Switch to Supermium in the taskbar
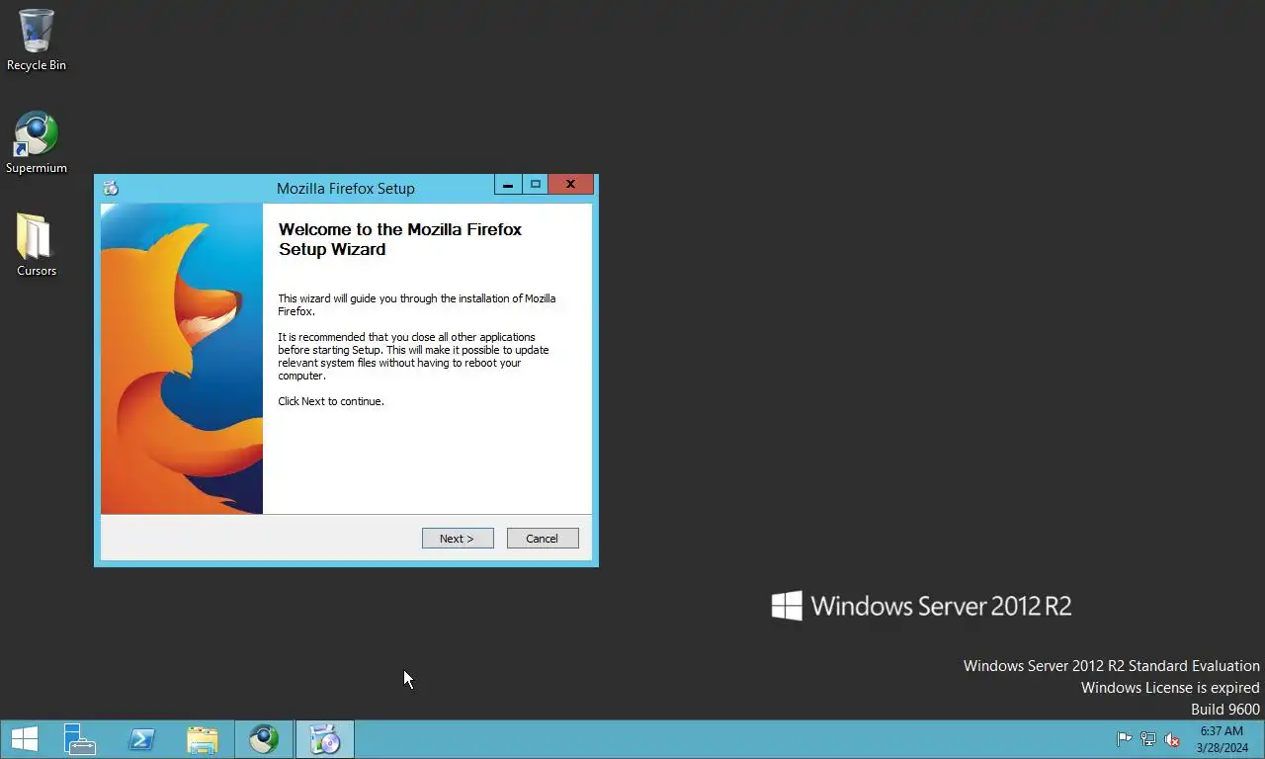Viewport: 1265px width, 759px height. pos(264,739)
